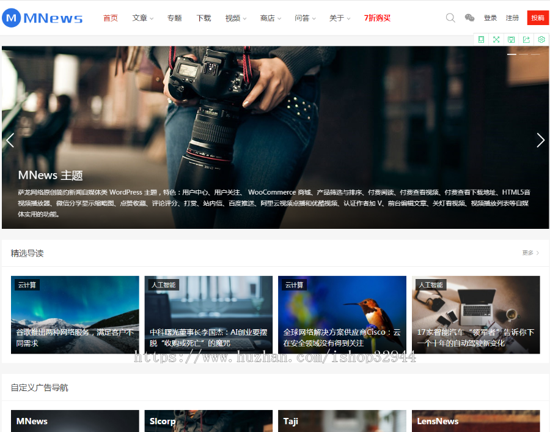Switch to the 专题 section

coord(174,18)
